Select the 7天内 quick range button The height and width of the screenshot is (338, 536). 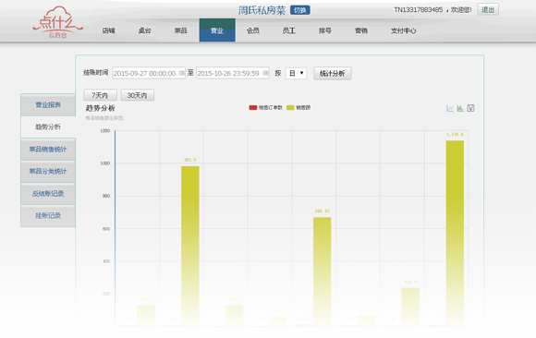pos(100,95)
